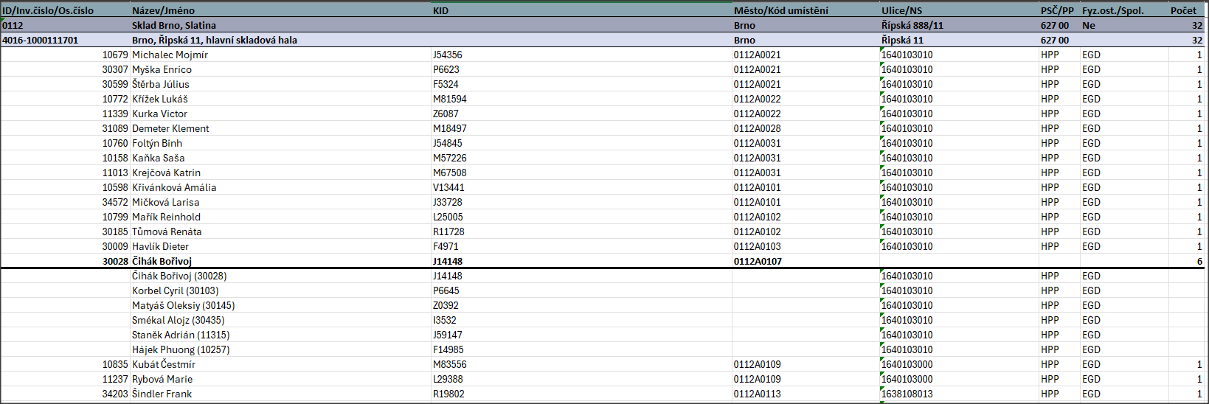Click the "Sklad Brno, Slatina" group row
This screenshot has height=404, width=1209.
point(174,25)
